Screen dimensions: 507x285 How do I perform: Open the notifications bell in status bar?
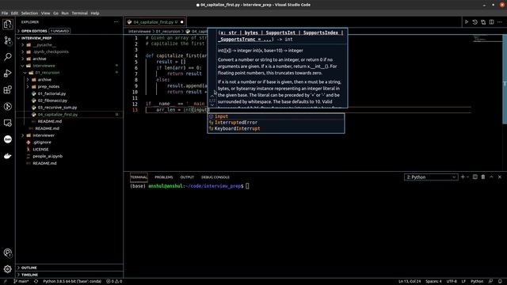[x=500, y=282]
